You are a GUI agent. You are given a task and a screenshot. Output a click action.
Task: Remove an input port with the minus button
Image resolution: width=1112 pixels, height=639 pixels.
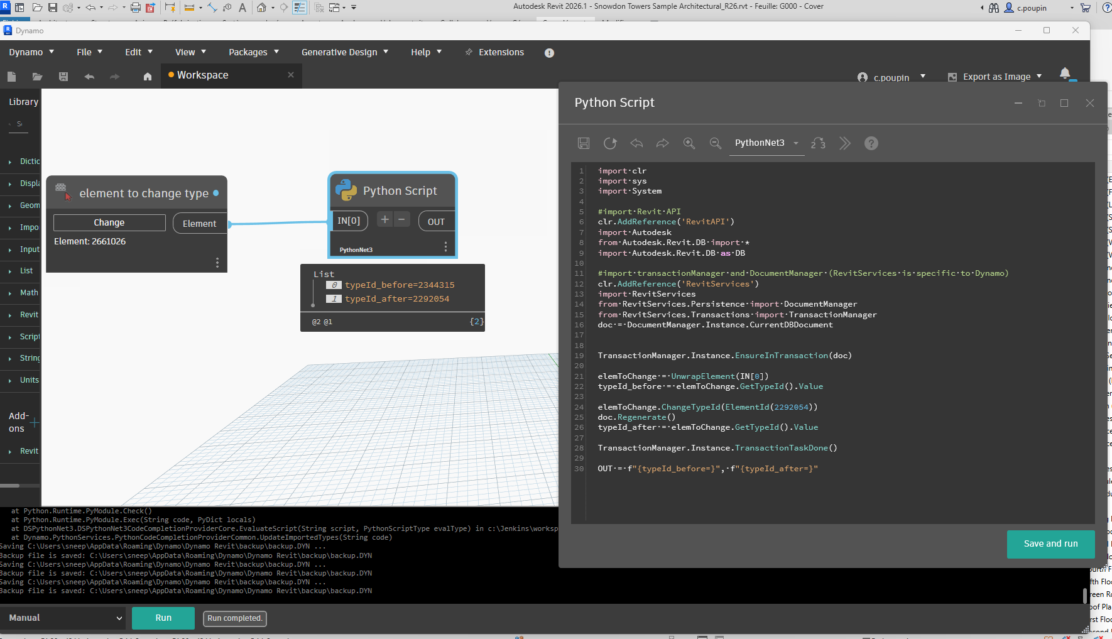pyautogui.click(x=401, y=219)
